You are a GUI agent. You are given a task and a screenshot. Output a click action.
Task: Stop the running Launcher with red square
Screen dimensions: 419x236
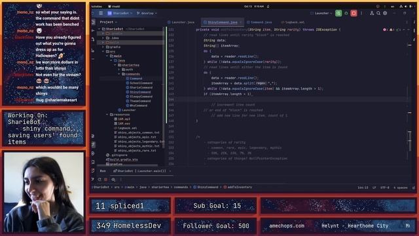coord(354,13)
